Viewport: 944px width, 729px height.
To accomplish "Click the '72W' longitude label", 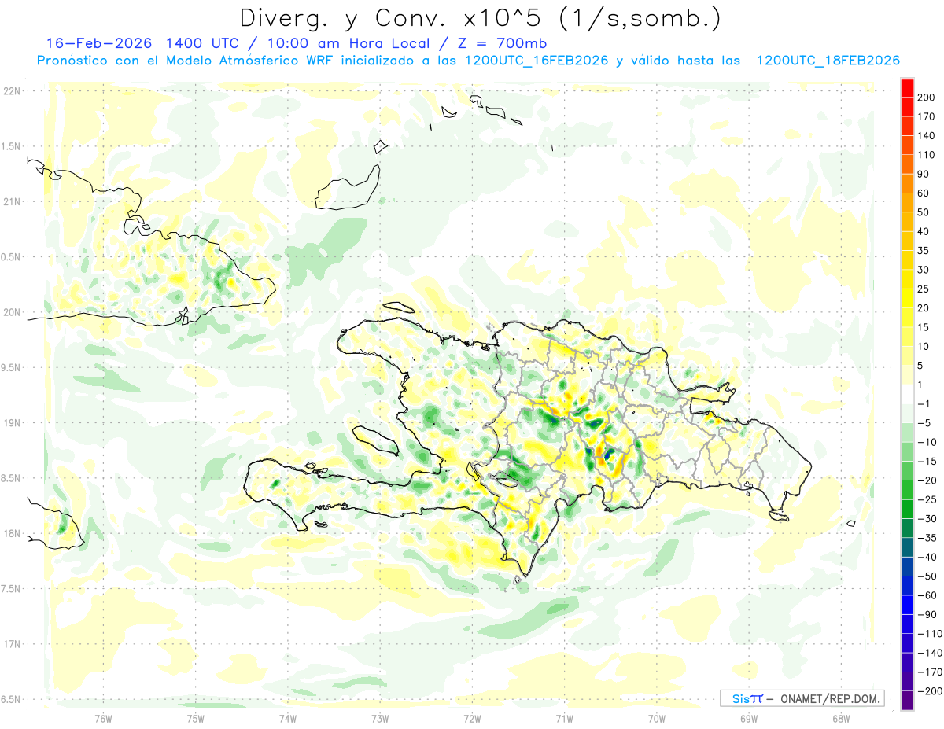I will [x=472, y=717].
